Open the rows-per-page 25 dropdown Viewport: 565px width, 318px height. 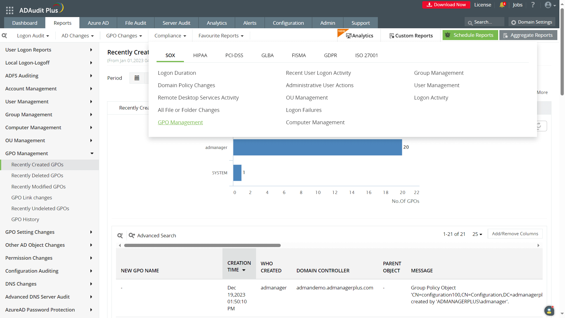point(477,234)
